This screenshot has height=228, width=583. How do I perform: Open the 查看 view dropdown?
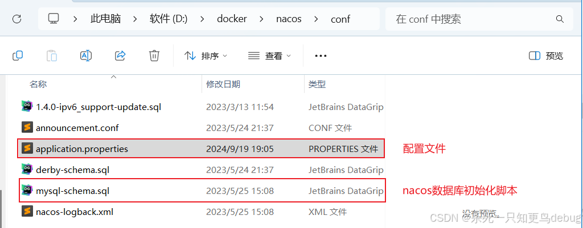coord(269,56)
